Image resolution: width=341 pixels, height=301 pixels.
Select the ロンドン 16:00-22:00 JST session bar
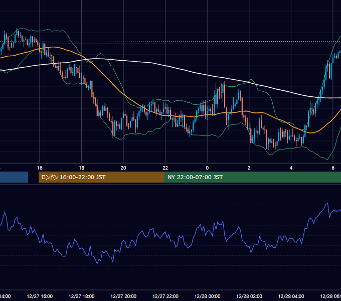tap(101, 177)
